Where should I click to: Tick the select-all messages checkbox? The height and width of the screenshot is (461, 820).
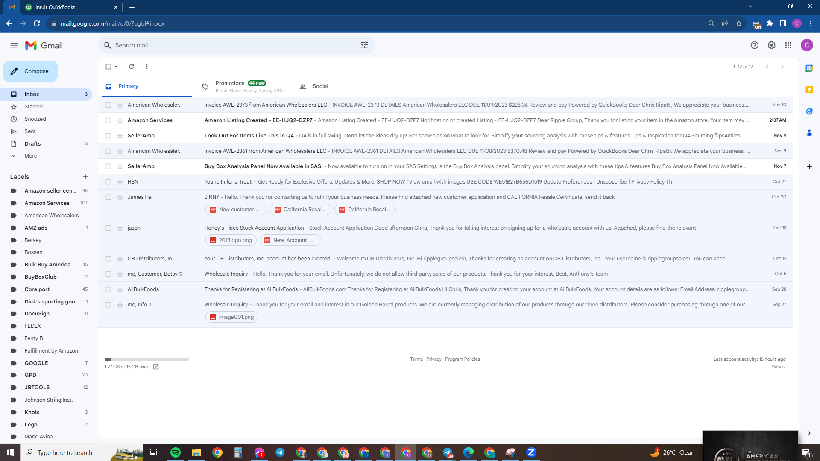[x=108, y=67]
